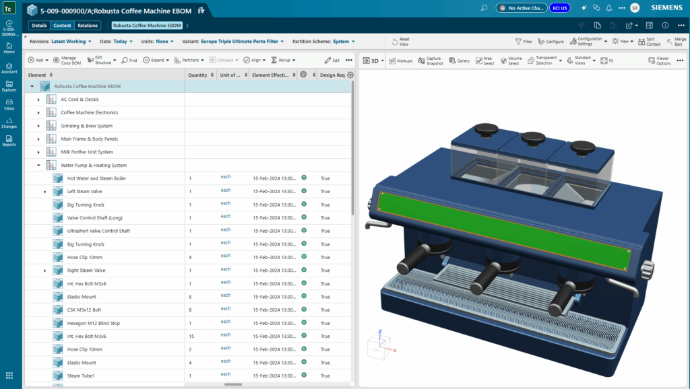
Task: Click the Filter funnel icon
Action: [518, 42]
